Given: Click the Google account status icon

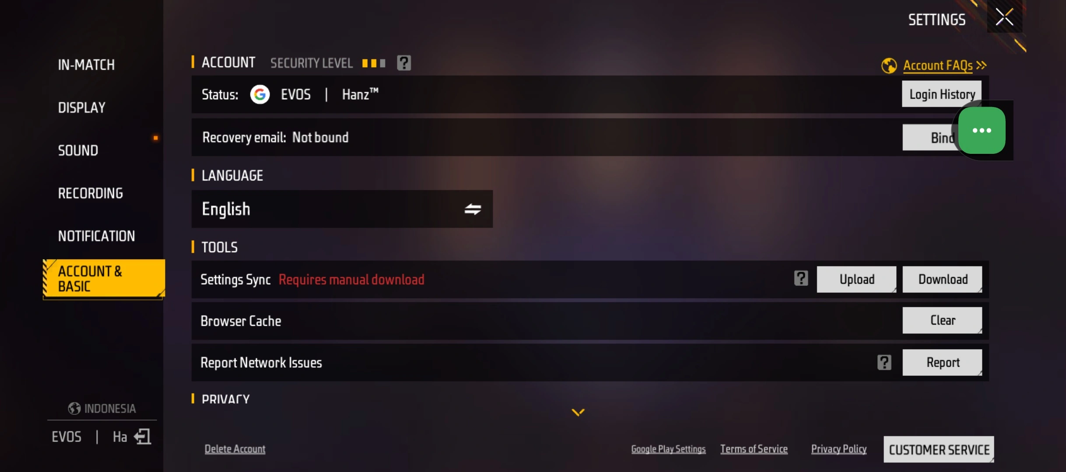Looking at the screenshot, I should 259,94.
